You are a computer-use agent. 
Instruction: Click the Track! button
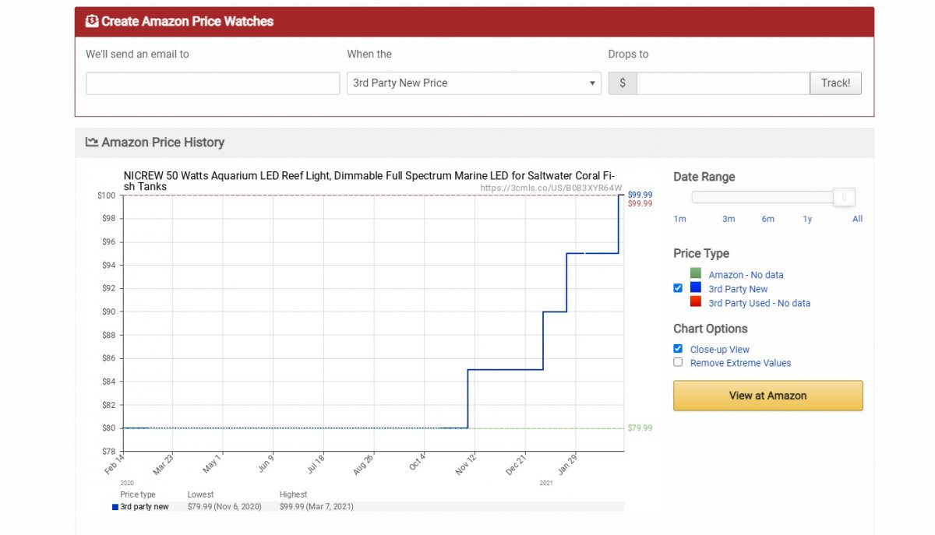pyautogui.click(x=836, y=83)
